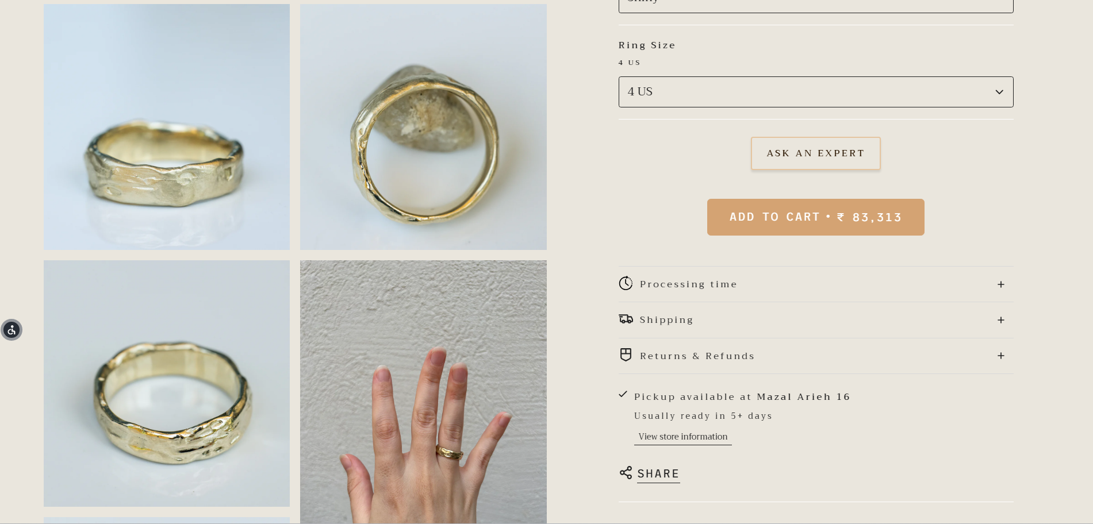Open the angled ring interior photo
1093x524 pixels.
coord(167,383)
